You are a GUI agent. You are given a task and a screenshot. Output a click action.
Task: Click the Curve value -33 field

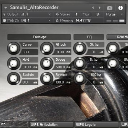tap(29, 52)
